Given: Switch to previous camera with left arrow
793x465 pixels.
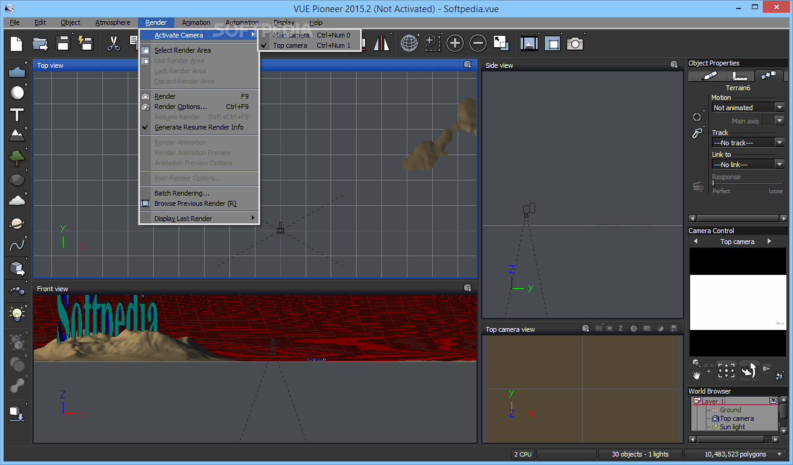Looking at the screenshot, I should tap(696, 242).
